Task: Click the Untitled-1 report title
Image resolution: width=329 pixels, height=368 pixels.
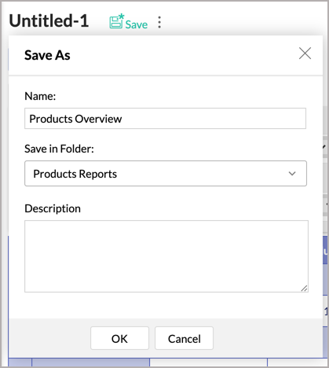Action: click(49, 20)
